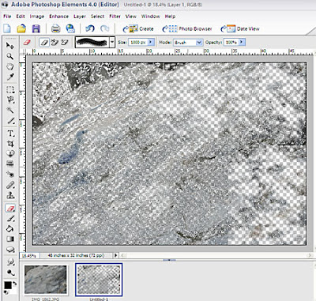Select the Paint Bucket tool
This screenshot has height=301, width=316.
point(10,229)
